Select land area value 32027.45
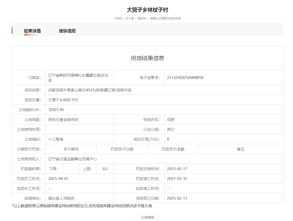The image size is (293, 221). pyautogui.click(x=56, y=110)
